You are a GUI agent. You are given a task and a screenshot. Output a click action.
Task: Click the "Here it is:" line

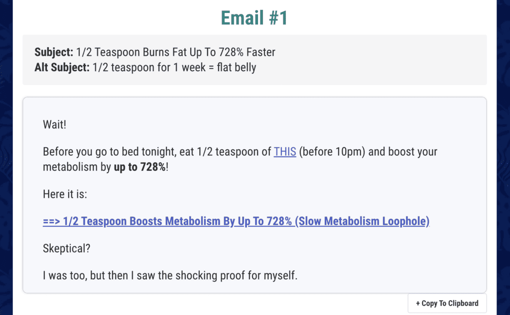65,194
